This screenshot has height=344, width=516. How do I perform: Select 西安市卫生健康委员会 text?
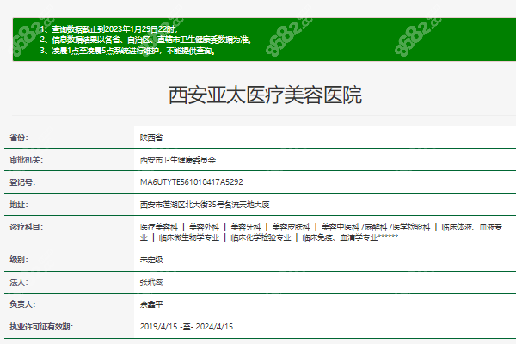(178, 160)
